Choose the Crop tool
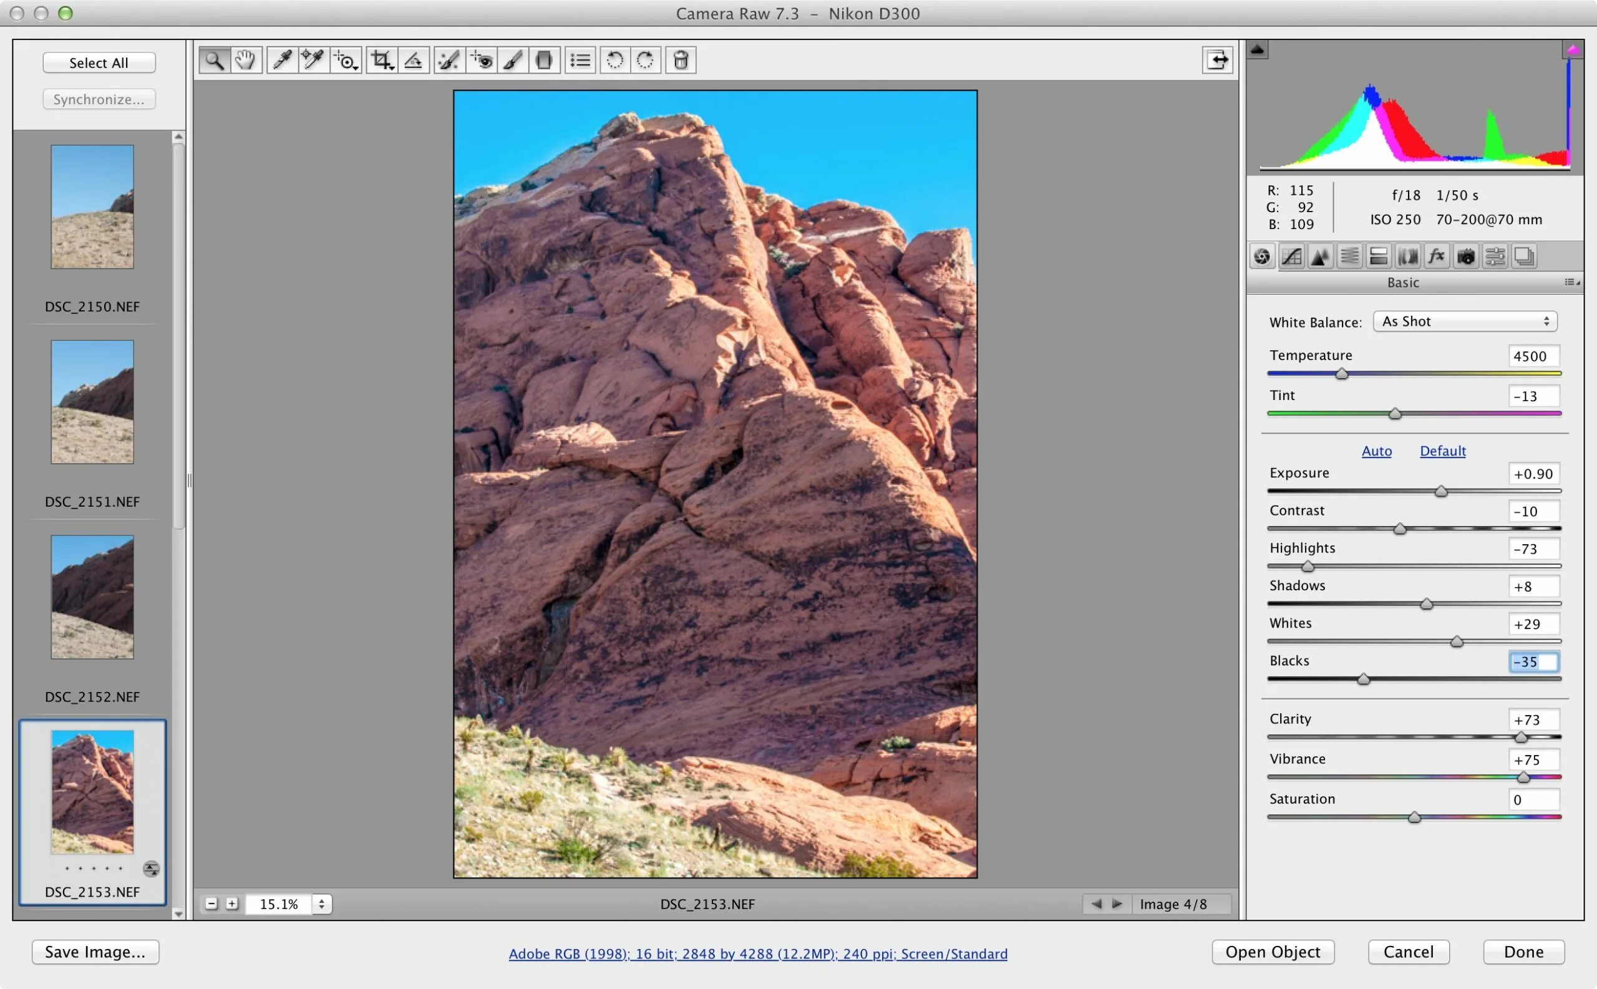This screenshot has height=989, width=1597. click(x=381, y=60)
